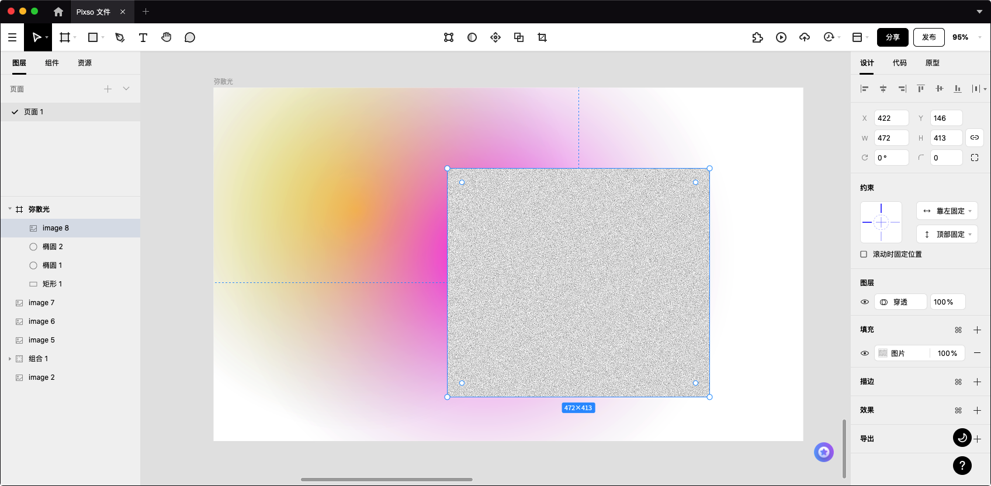991x486 pixels.
Task: Align selection to left edge
Action: point(865,89)
